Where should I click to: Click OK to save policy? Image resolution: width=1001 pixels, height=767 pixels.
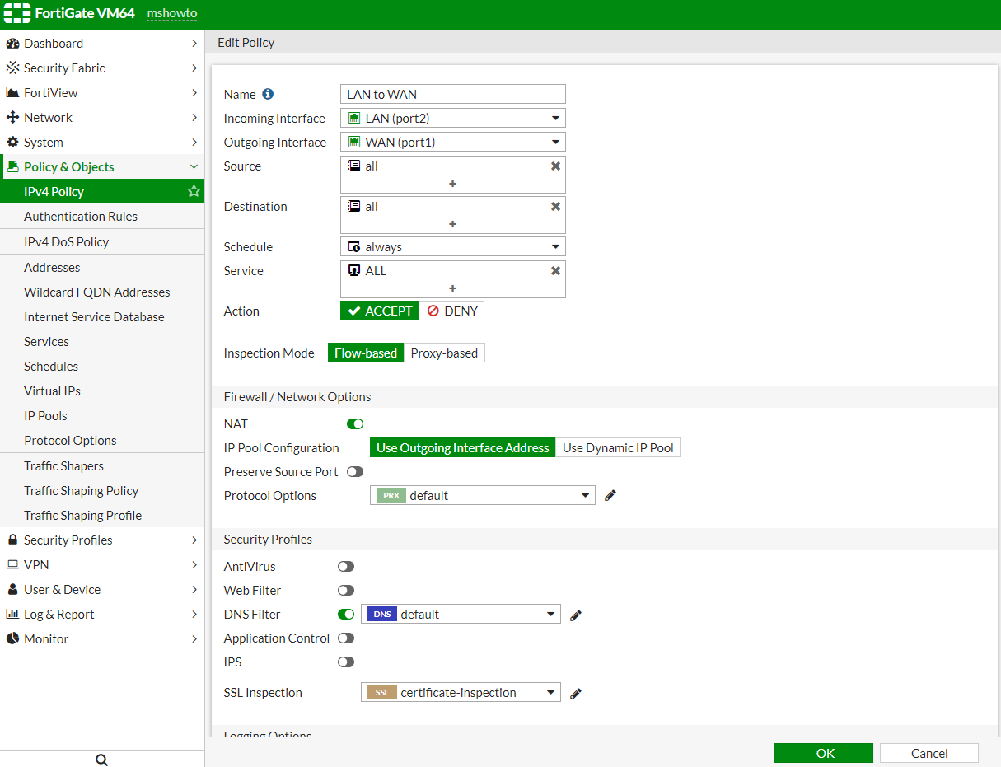coord(824,753)
